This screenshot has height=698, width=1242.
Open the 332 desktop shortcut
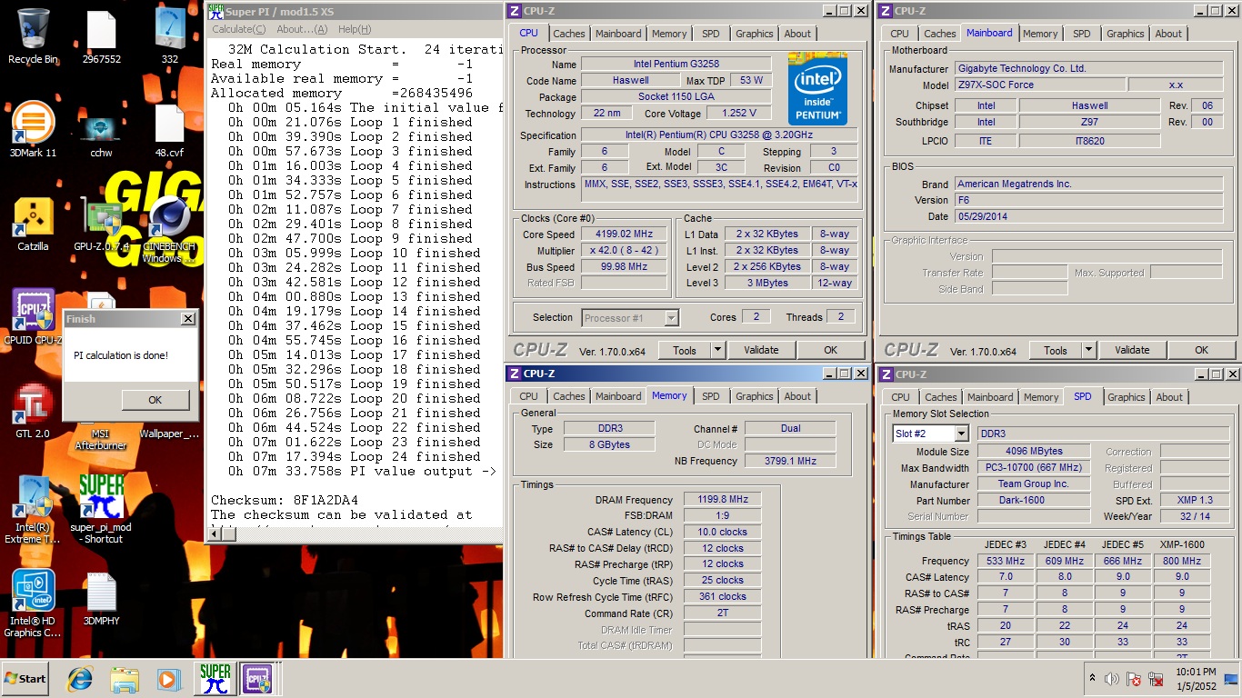pos(170,36)
